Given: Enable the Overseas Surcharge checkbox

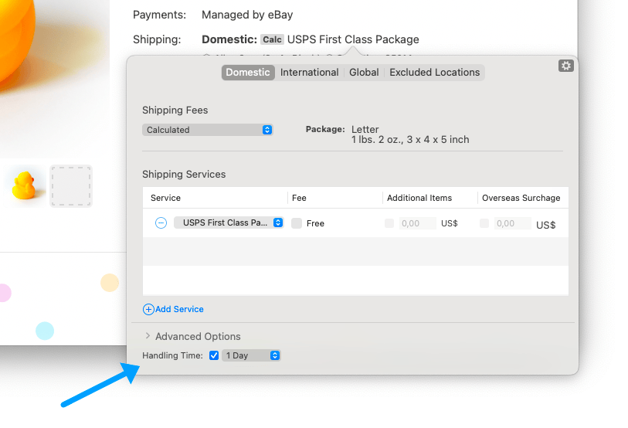Looking at the screenshot, I should 484,223.
